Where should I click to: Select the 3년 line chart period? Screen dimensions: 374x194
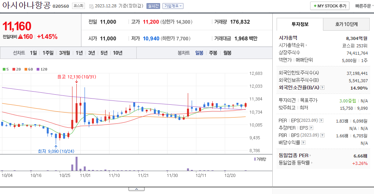92,53
